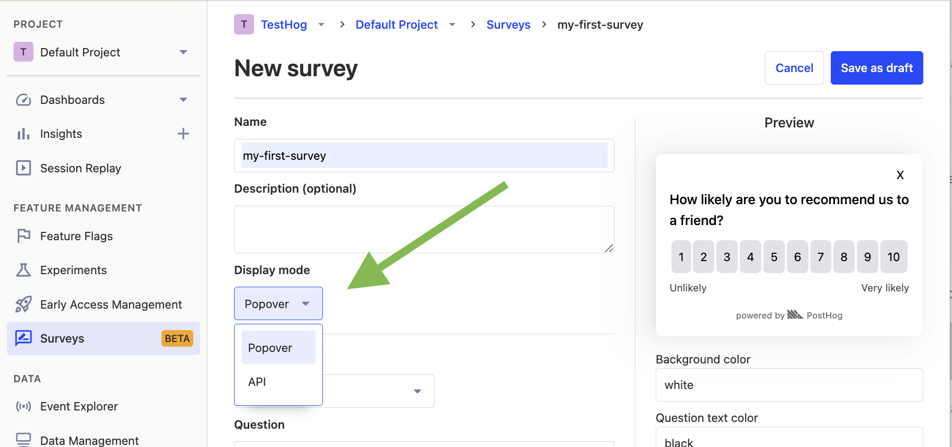The image size is (952, 447).
Task: Expand the Default Project switcher in sidebar
Action: (x=183, y=52)
